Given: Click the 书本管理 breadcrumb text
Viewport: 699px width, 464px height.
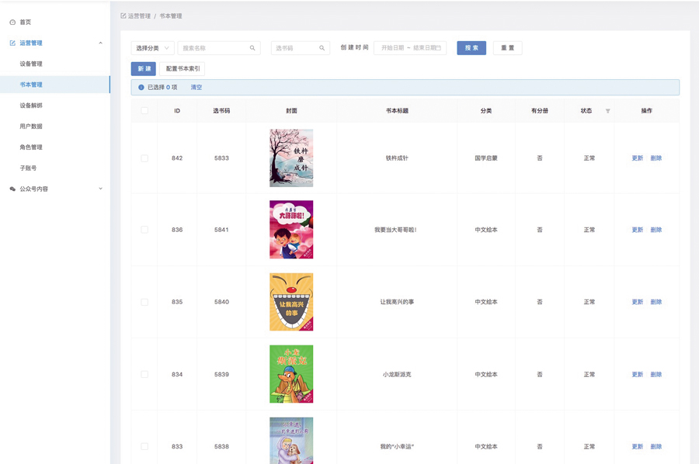Looking at the screenshot, I should click(171, 16).
